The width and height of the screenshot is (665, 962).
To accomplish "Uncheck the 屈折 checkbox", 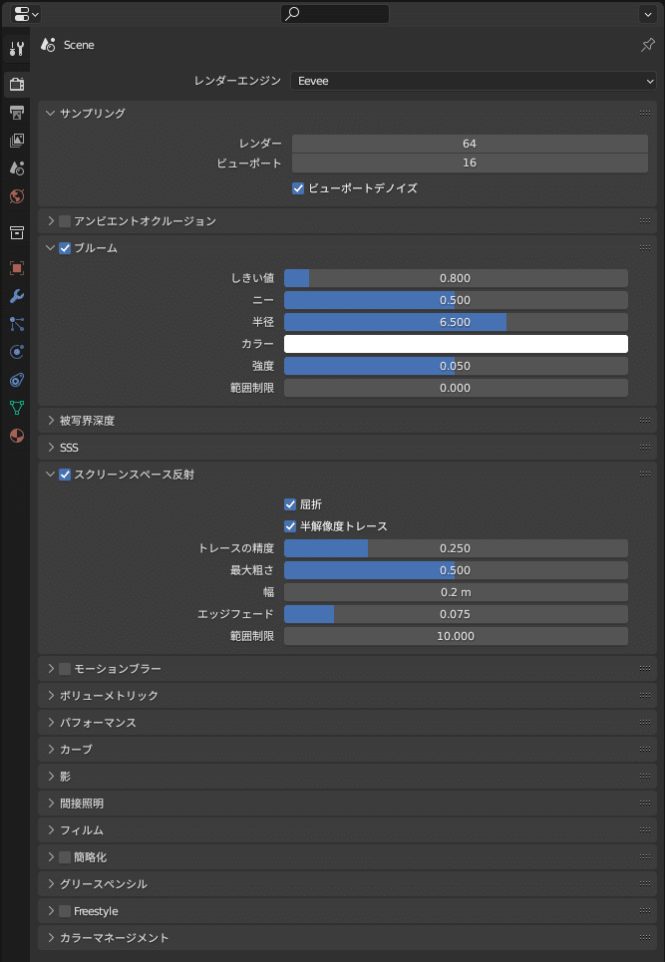I will (x=290, y=504).
